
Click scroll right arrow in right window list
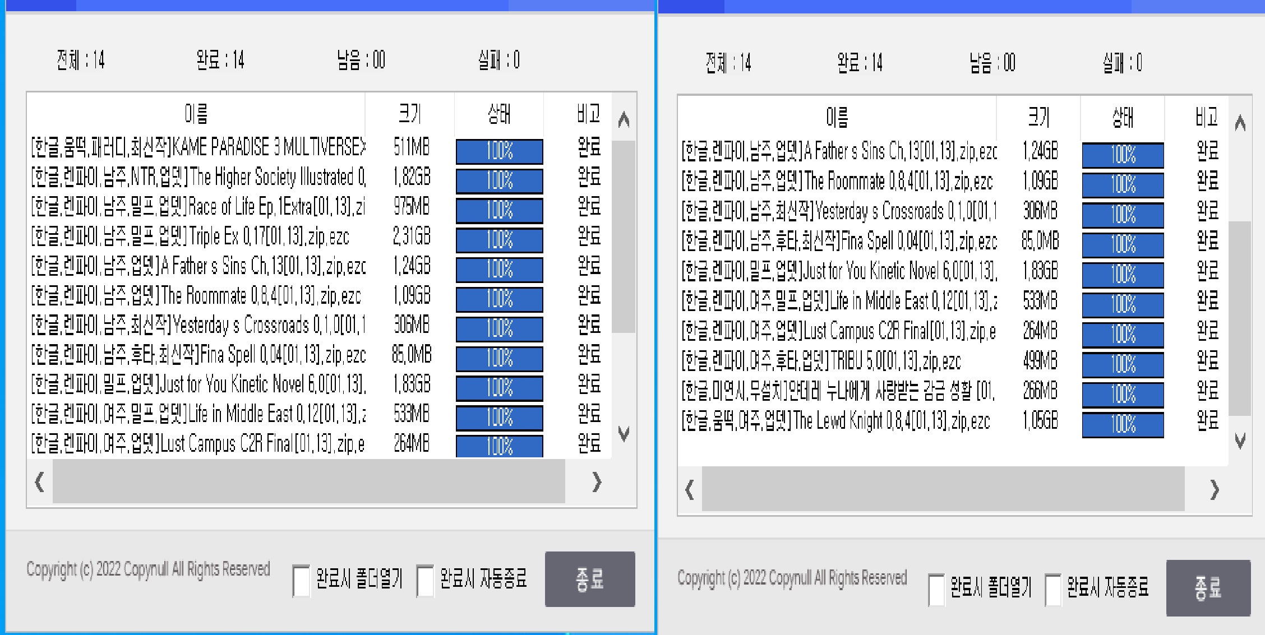click(1215, 490)
